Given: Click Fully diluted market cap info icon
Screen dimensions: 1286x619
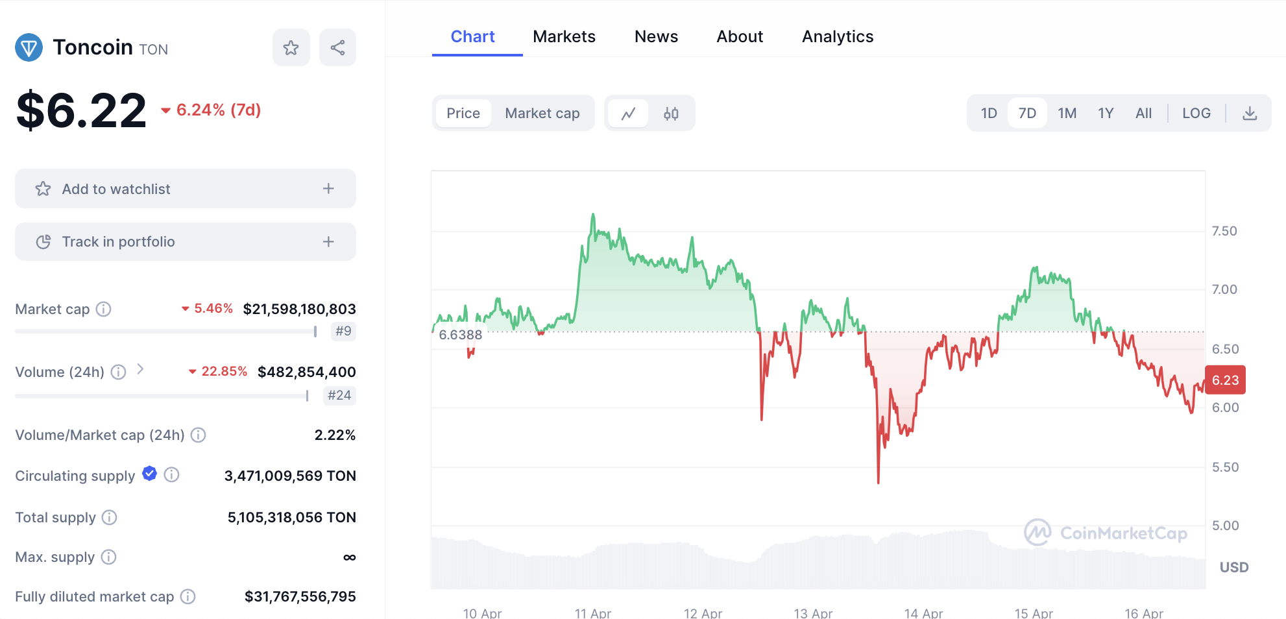Looking at the screenshot, I should click(x=188, y=596).
